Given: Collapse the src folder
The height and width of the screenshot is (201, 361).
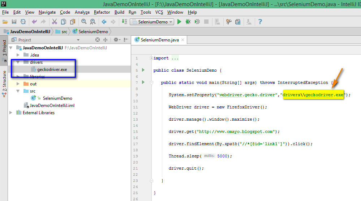Looking at the screenshot, I should [18, 91].
